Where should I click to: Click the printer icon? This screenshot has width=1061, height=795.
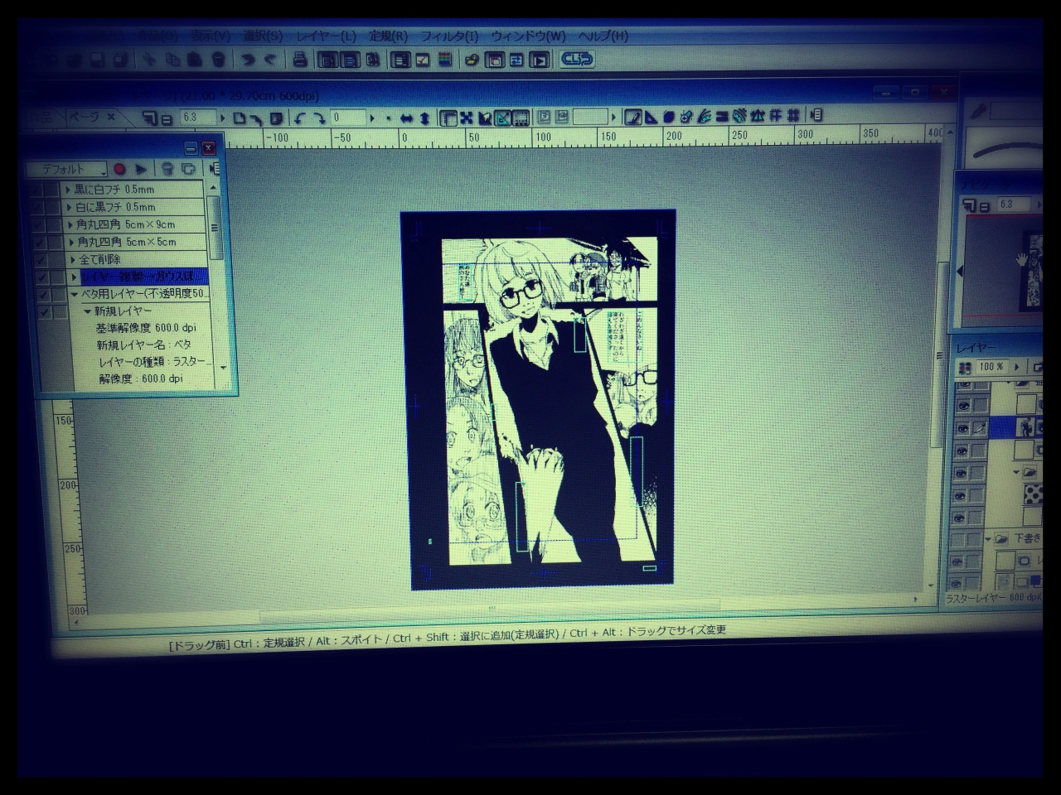300,60
